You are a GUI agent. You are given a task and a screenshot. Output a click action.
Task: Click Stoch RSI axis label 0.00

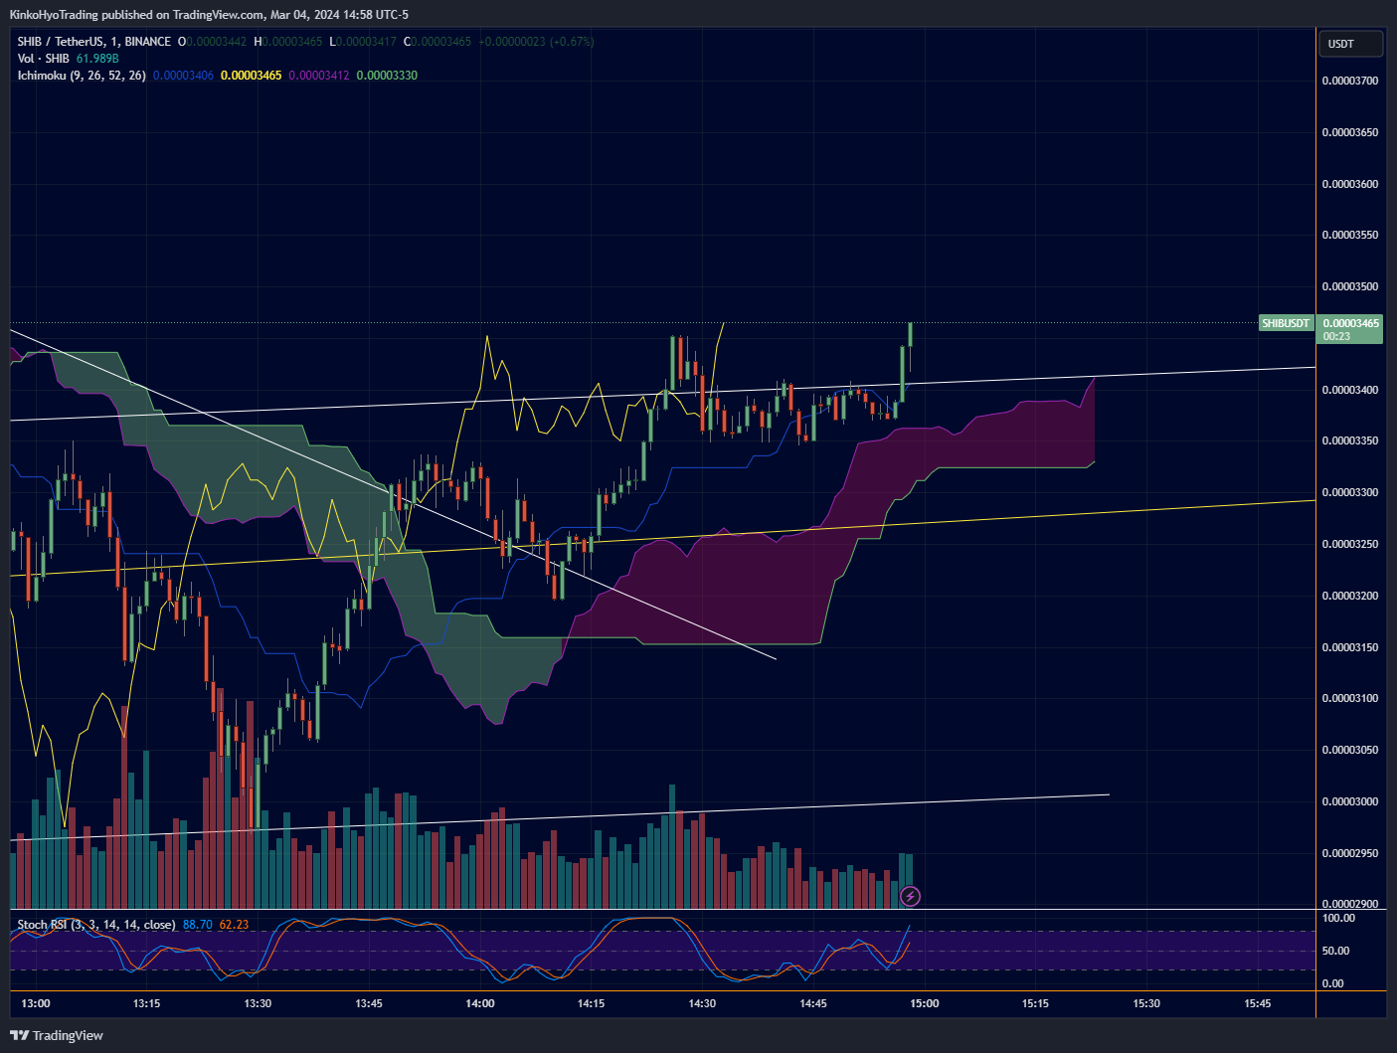click(1332, 983)
